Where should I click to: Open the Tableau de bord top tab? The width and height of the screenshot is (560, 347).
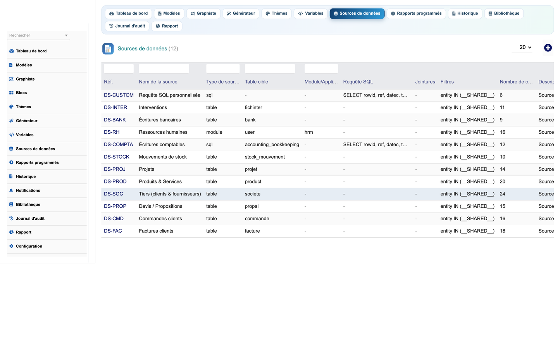pos(129,14)
